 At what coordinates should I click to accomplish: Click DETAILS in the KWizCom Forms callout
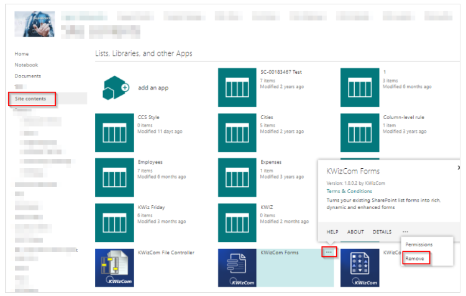pos(382,232)
